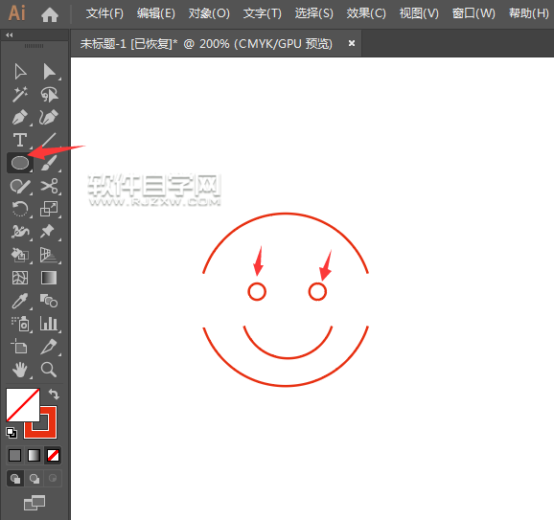554x520 pixels.
Task: Set paint to None mode
Action: coord(53,456)
